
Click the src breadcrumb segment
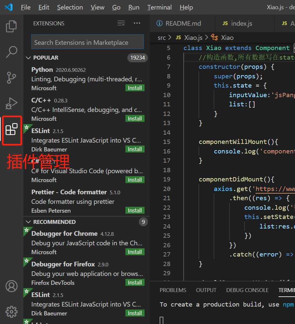(x=162, y=38)
